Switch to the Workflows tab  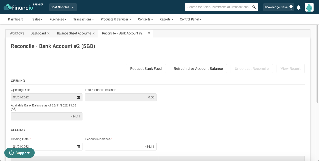pos(17,33)
